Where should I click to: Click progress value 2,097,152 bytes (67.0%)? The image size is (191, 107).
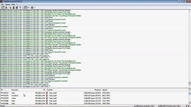pyautogui.click(x=92, y=96)
